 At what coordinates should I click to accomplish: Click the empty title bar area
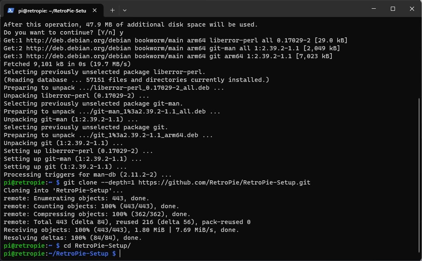(249, 9)
